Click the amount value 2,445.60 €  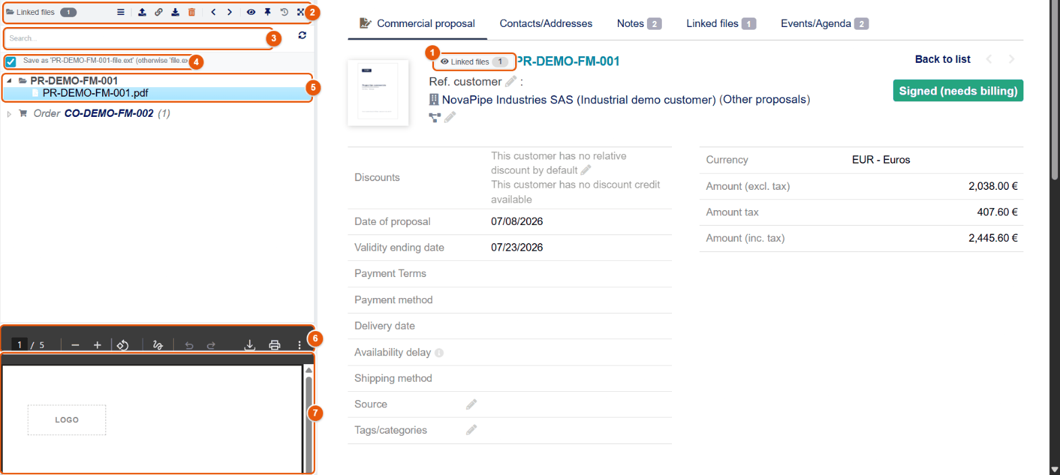point(993,238)
